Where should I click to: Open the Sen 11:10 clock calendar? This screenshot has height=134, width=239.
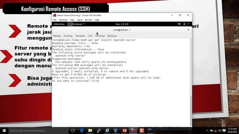[122, 24]
